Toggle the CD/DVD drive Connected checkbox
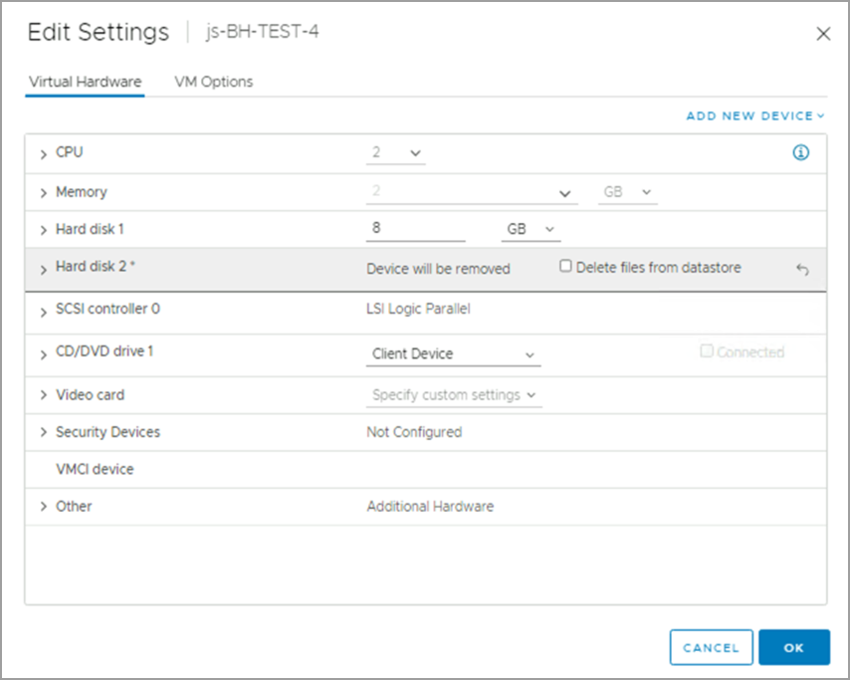850x680 pixels. click(707, 351)
